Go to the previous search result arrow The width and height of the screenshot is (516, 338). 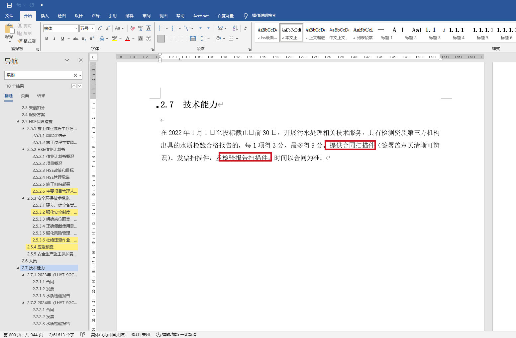coord(74,86)
